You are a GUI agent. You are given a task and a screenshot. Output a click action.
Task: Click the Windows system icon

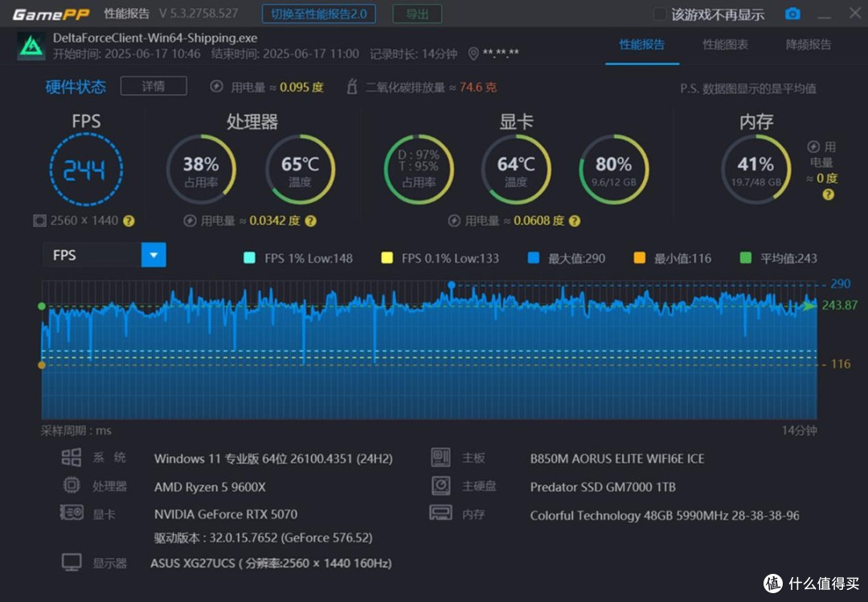[x=72, y=457]
